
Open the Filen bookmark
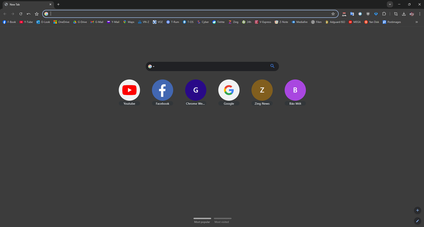click(x=316, y=22)
